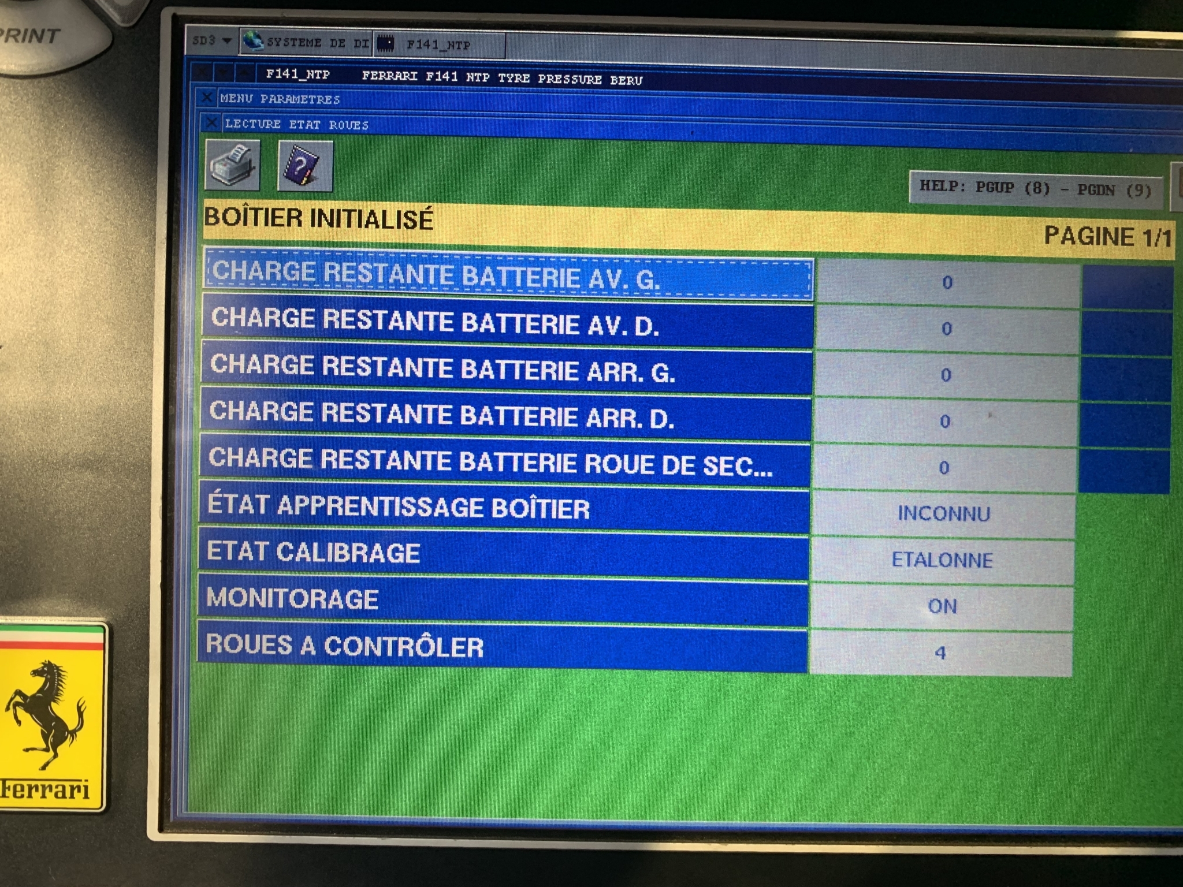Select ÉTAT APPRENTISSAGE BOÎTIER row
1183x887 pixels.
[x=504, y=507]
